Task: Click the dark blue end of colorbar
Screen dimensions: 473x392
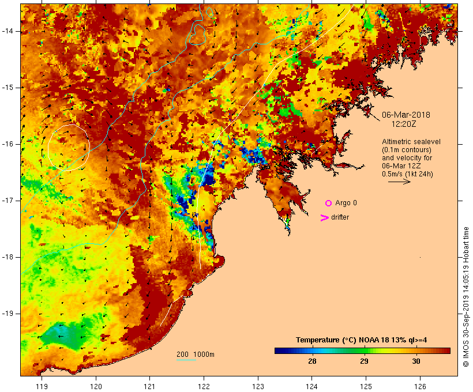Action: (x=279, y=350)
